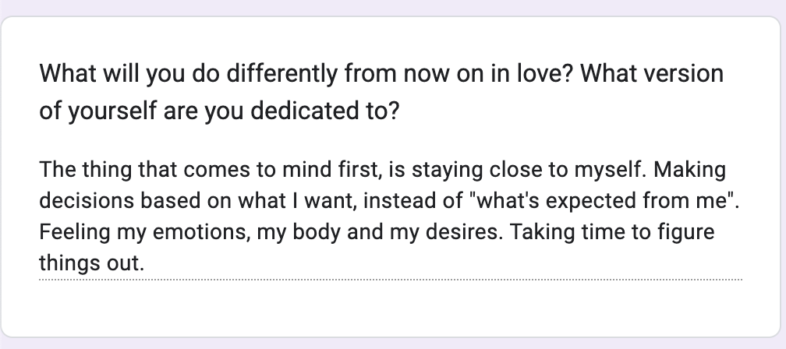Image resolution: width=786 pixels, height=349 pixels.
Task: Place cursor after 'things out.' in answer
Action: tap(146, 263)
